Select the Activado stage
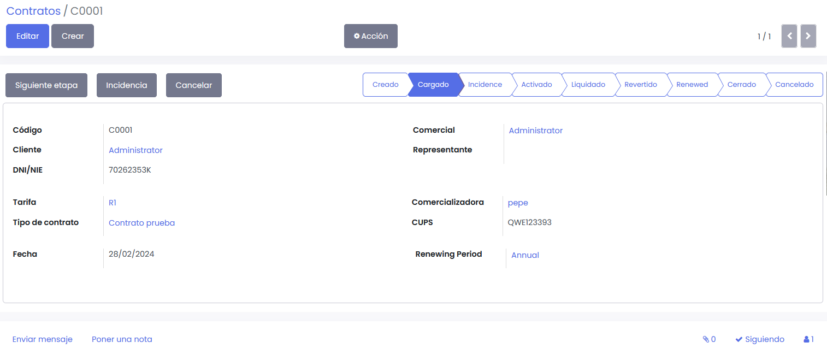The image size is (827, 360). (536, 85)
